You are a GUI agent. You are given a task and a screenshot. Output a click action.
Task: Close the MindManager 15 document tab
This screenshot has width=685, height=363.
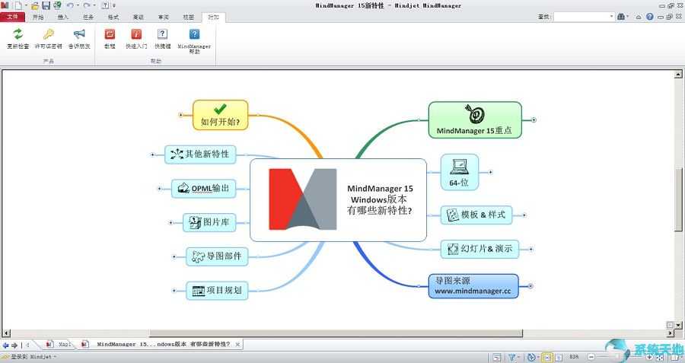(x=237, y=344)
